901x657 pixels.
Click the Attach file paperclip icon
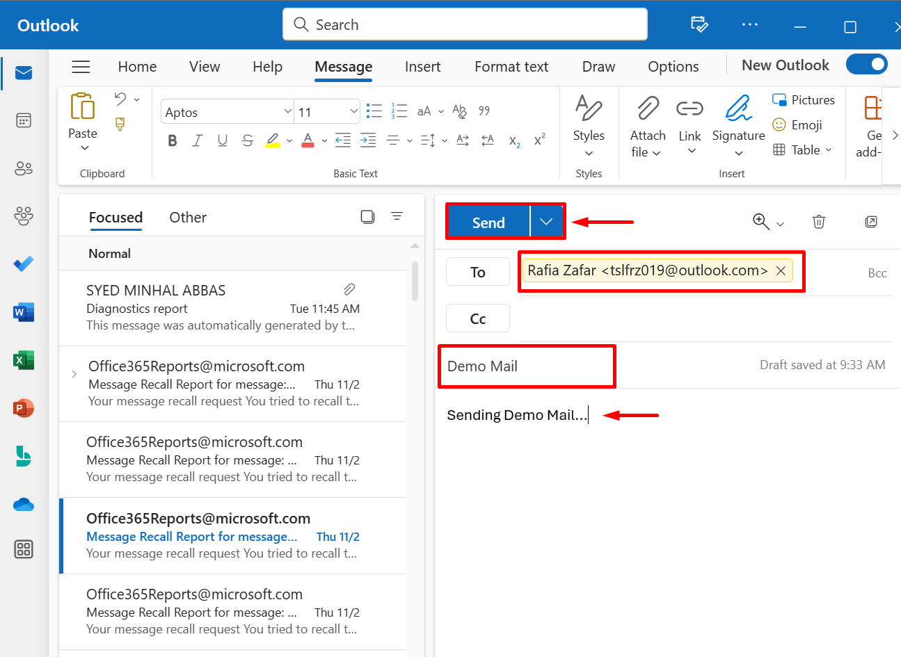(x=648, y=109)
